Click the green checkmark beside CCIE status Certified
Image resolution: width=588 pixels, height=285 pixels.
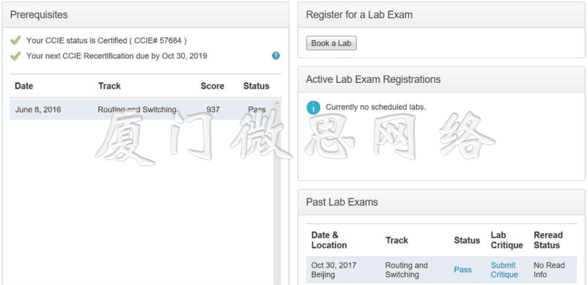pyautogui.click(x=16, y=41)
